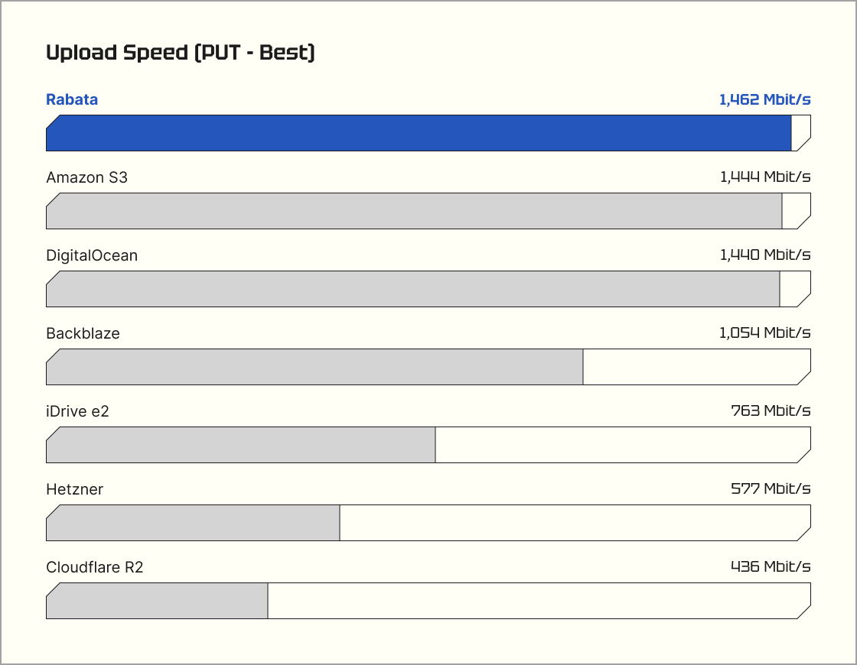Image resolution: width=857 pixels, height=665 pixels.
Task: Click the gray DigitalOcean bar
Action: (x=412, y=289)
